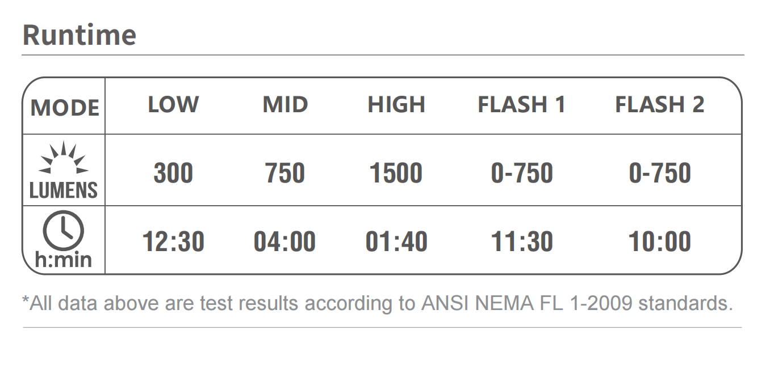This screenshot has width=770, height=365.
Task: Click the ANSI NEMA FL 1-2009 footnote
Action: point(377,304)
